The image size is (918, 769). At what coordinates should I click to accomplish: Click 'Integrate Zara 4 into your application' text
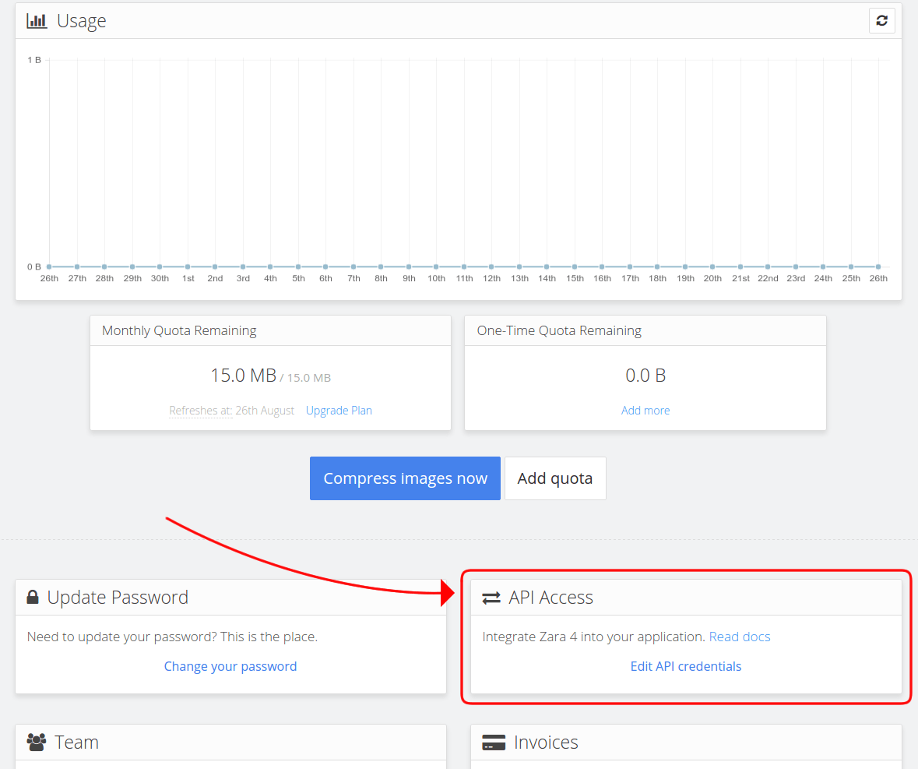tap(593, 637)
